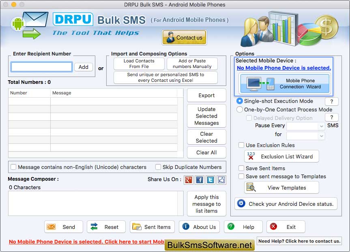The width and height of the screenshot is (350, 252).
Task: Click the orange envelope Send icon
Action: 51,227
